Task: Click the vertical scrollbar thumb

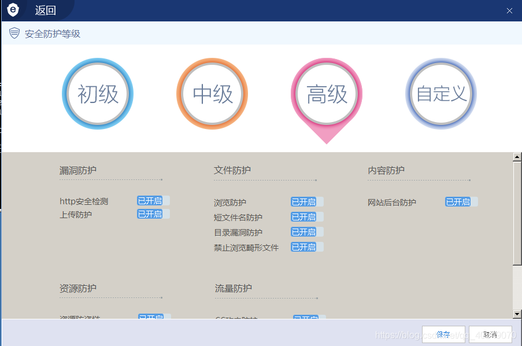Action: (517, 214)
